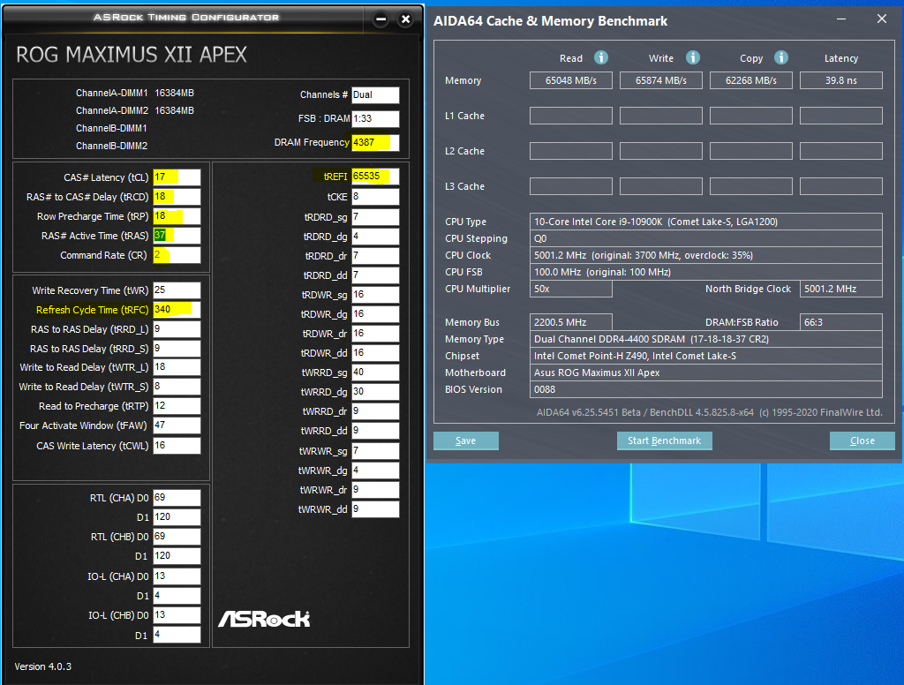This screenshot has width=904, height=685.
Task: Click the CPU Type value field
Action: tap(705, 222)
